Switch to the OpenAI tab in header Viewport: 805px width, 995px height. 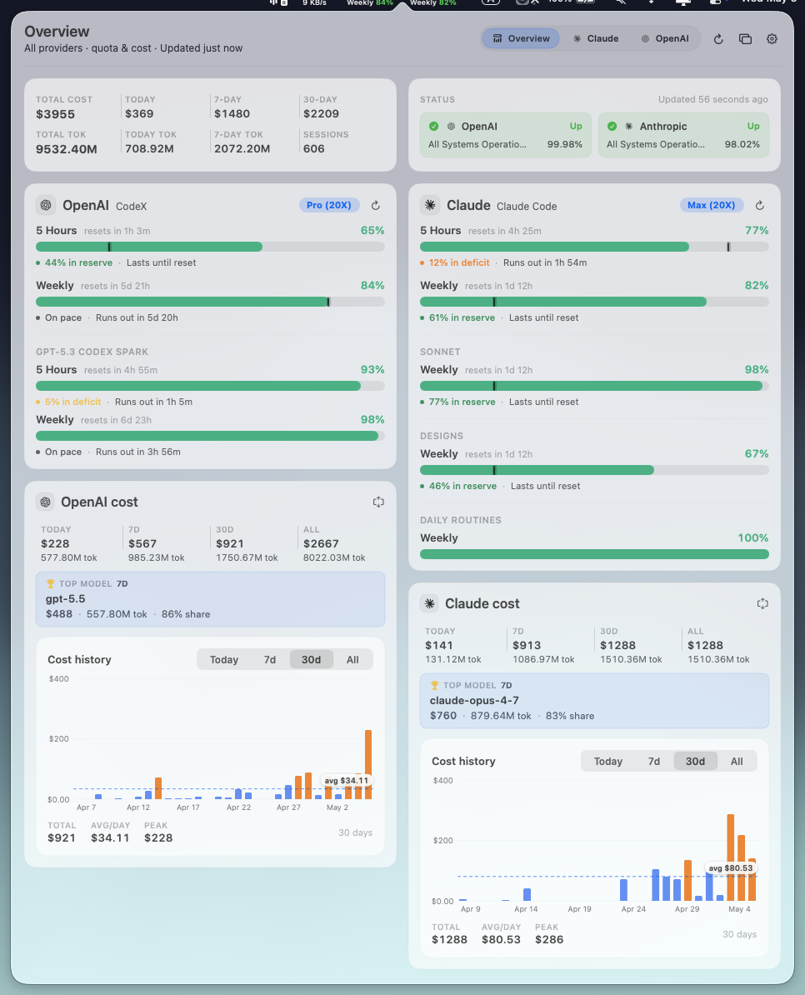(665, 38)
